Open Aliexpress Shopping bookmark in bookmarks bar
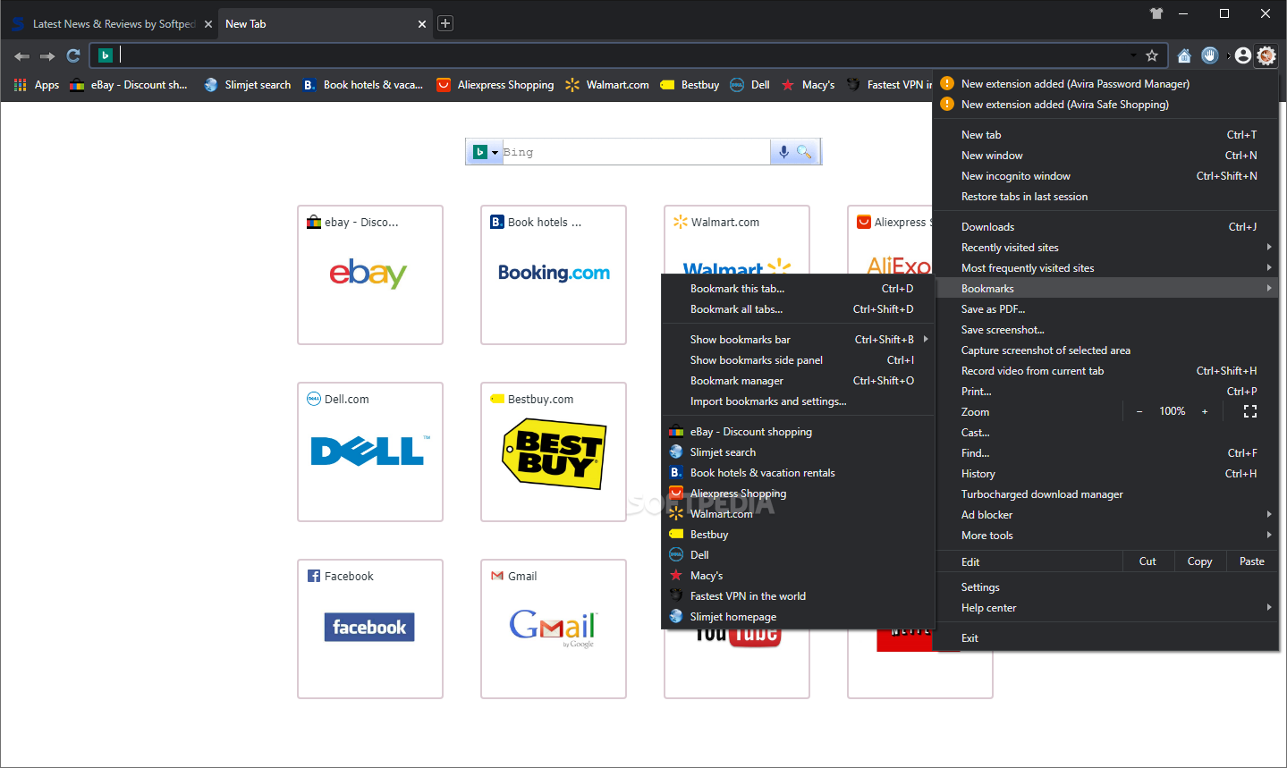 coord(495,85)
